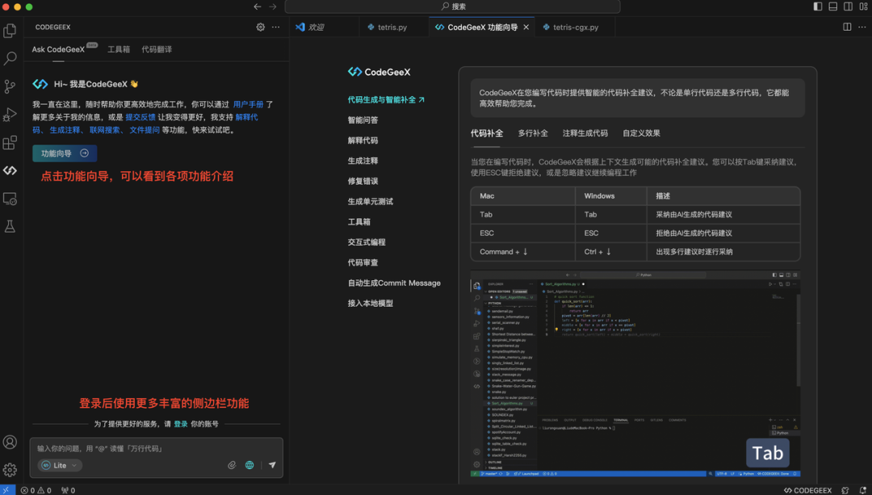Go forward with the navigation arrow

tap(273, 6)
